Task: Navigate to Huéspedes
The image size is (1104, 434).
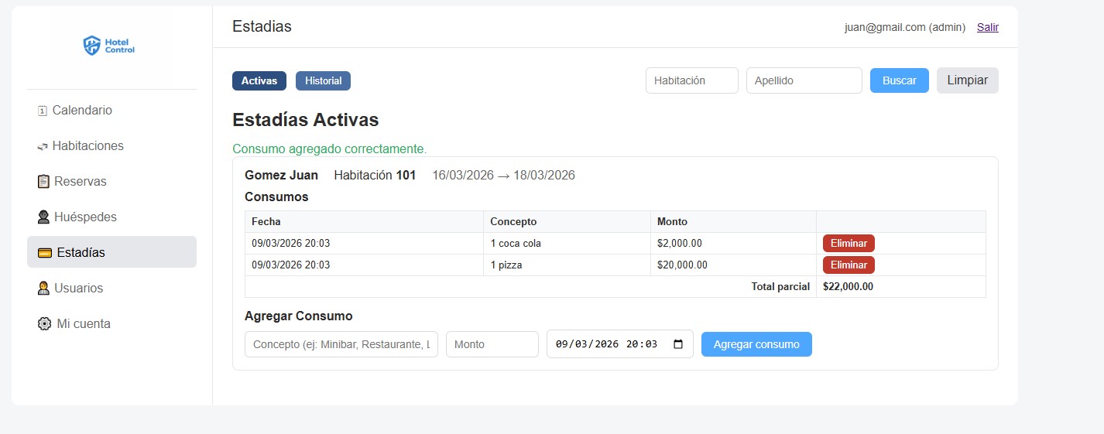Action: pyautogui.click(x=111, y=217)
